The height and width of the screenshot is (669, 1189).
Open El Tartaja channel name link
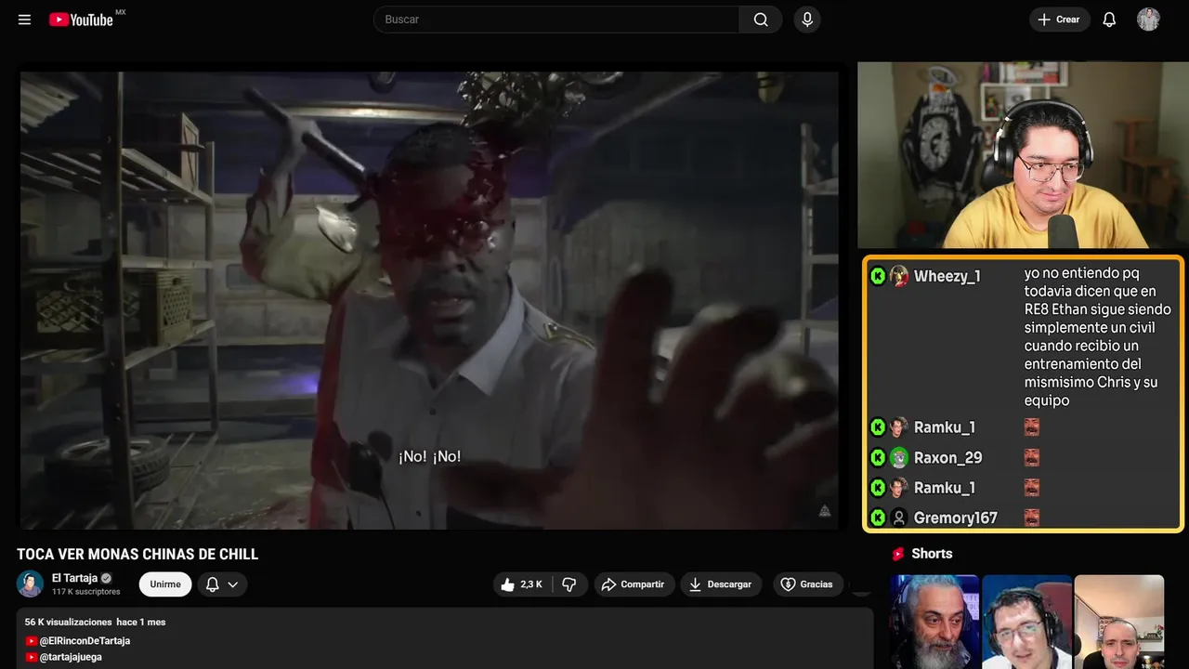(74, 578)
